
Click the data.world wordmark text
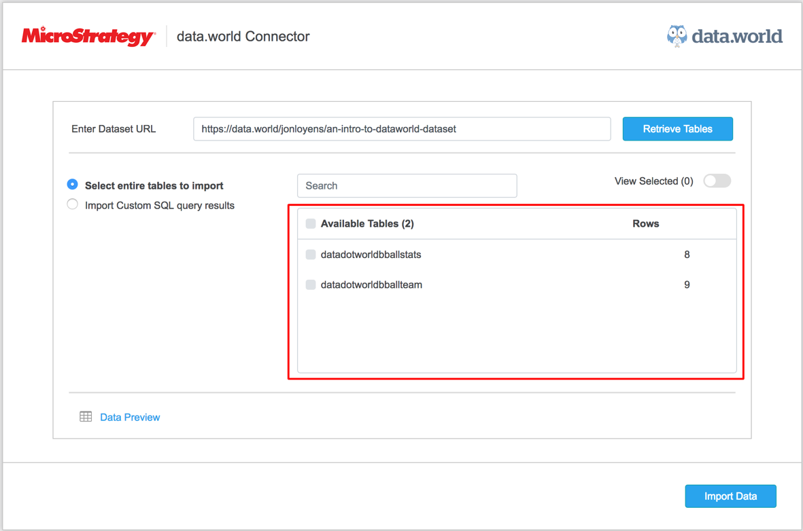pos(737,36)
